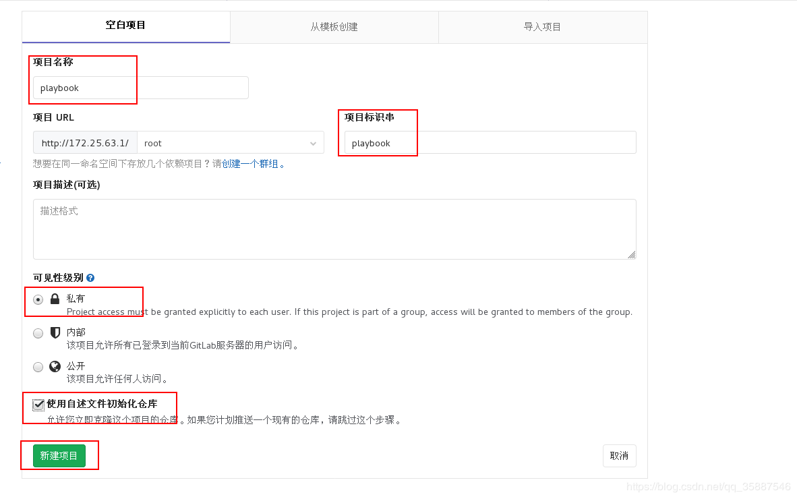Viewport: 797px width, 499px height.
Task: Open the root namespace dropdown
Action: [x=229, y=143]
